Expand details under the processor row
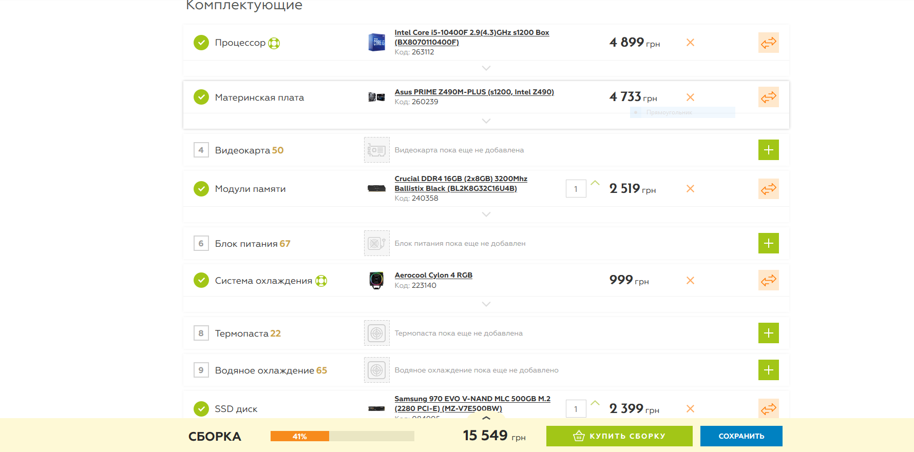914x452 pixels. tap(486, 68)
